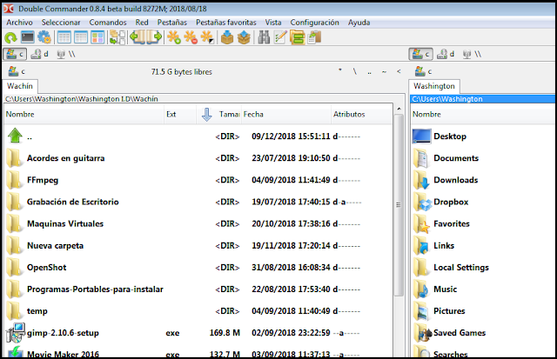Viewport: 557px width, 359px height.
Task: Select the gimp-2.10.6-setup file icon
Action: point(16,332)
